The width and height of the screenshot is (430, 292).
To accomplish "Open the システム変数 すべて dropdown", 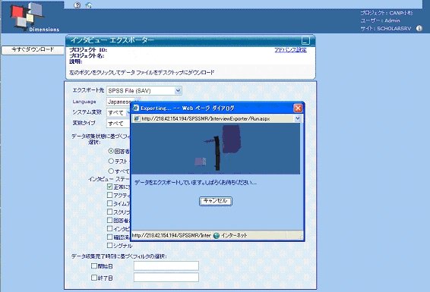I will click(x=119, y=112).
